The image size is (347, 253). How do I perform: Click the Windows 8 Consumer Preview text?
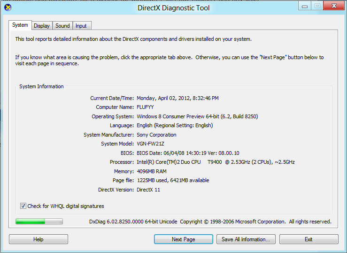point(197,116)
